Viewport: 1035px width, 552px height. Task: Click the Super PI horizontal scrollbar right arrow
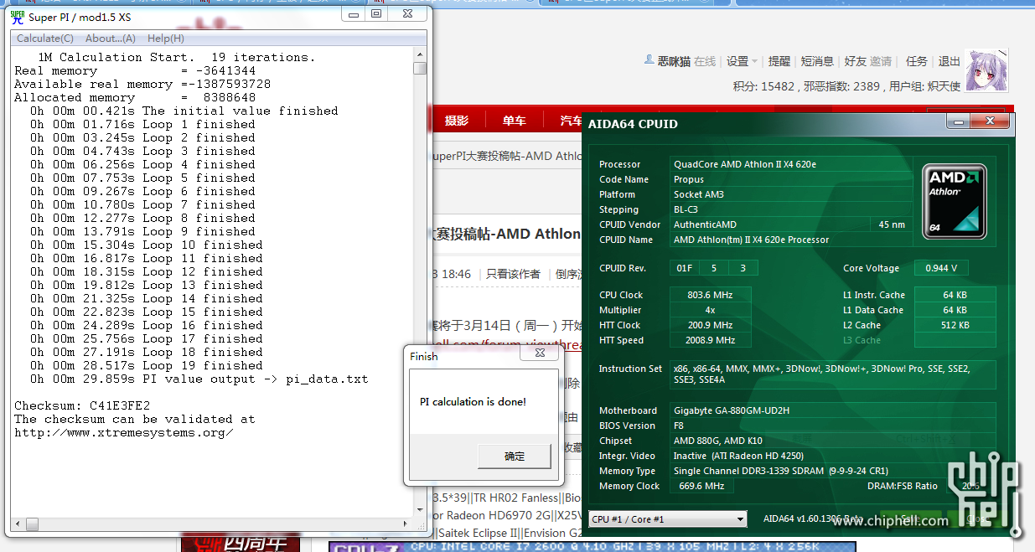coord(406,524)
